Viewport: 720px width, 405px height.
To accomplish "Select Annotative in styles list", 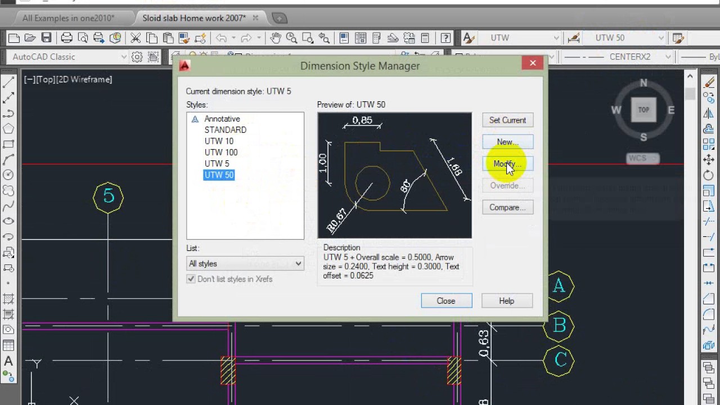I will click(222, 119).
